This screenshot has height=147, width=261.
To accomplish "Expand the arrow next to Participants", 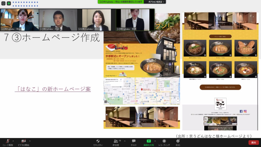I will (x=125, y=141).
